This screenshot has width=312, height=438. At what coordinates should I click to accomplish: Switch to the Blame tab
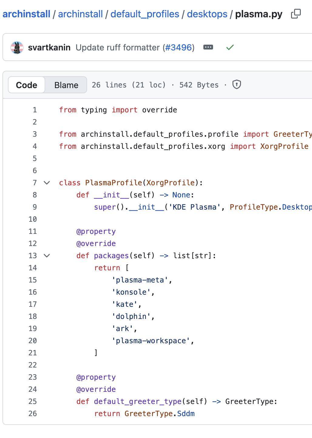[66, 85]
